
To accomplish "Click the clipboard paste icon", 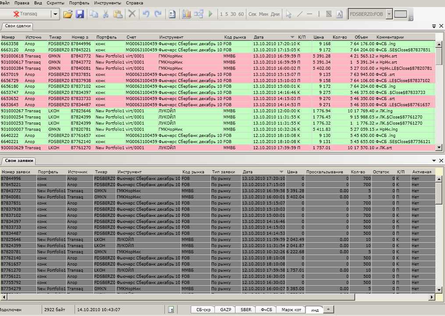I will (118, 14).
